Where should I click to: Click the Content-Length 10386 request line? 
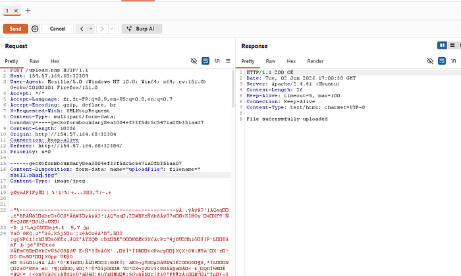tap(43, 128)
